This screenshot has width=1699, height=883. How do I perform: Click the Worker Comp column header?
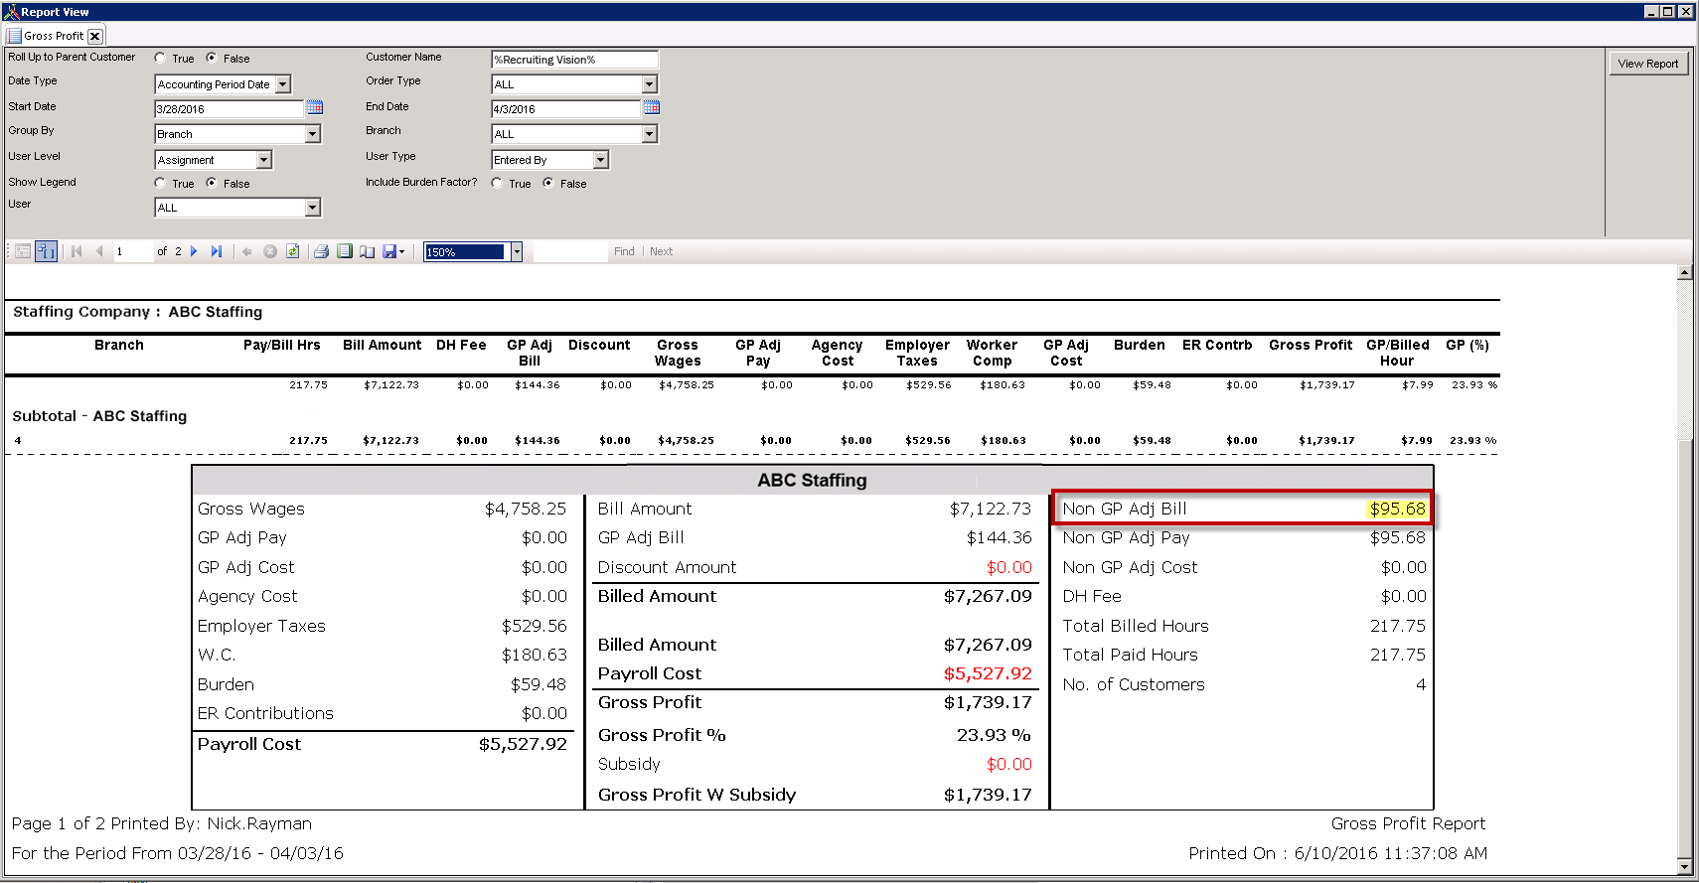pos(992,353)
